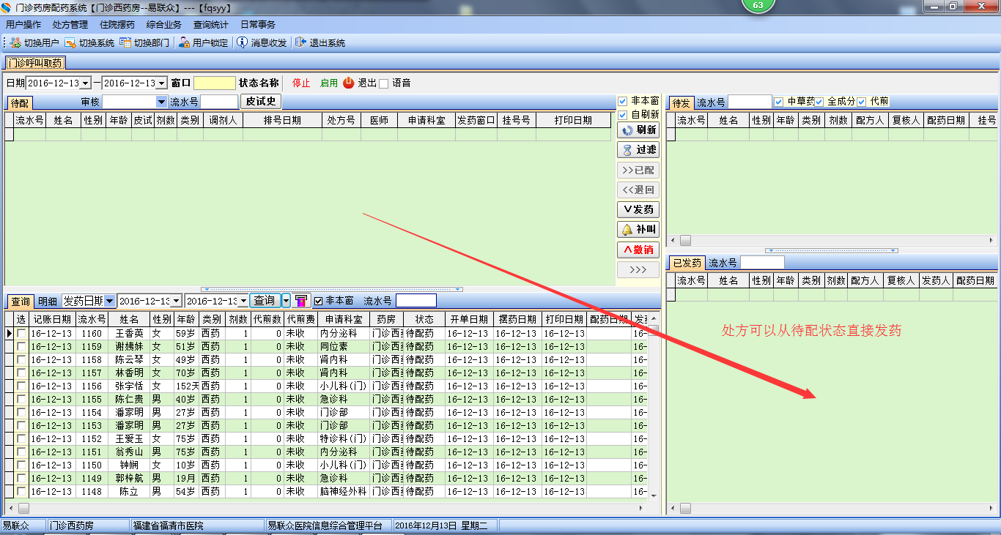
Task: Click the 补叫 bell re-call button
Action: click(x=638, y=230)
